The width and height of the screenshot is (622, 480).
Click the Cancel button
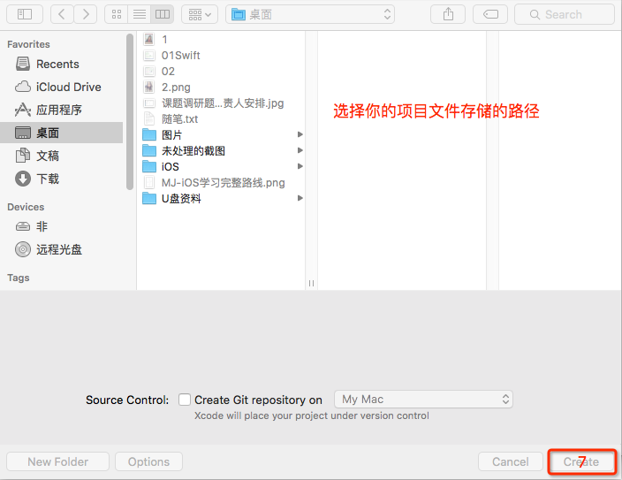(x=511, y=461)
